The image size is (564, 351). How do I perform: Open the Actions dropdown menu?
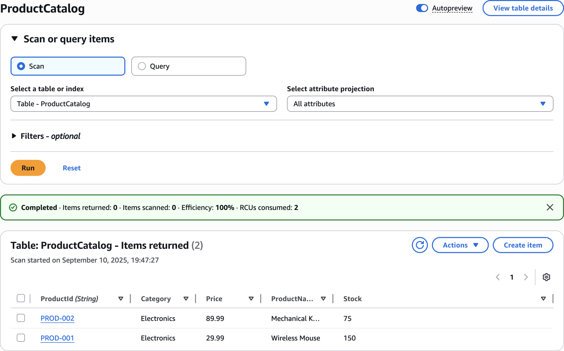(460, 245)
